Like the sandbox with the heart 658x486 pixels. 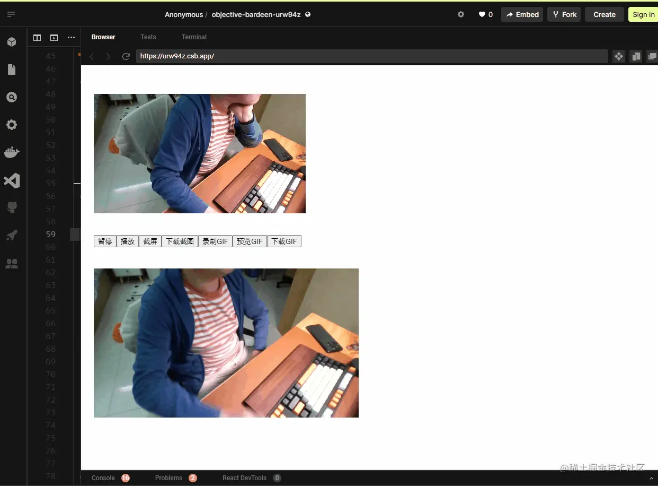tap(481, 14)
